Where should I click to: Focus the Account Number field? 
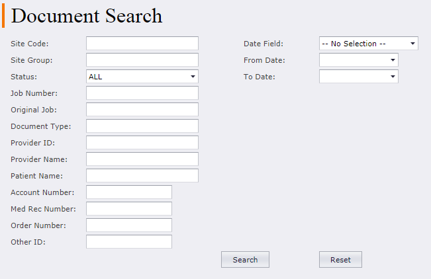point(129,192)
